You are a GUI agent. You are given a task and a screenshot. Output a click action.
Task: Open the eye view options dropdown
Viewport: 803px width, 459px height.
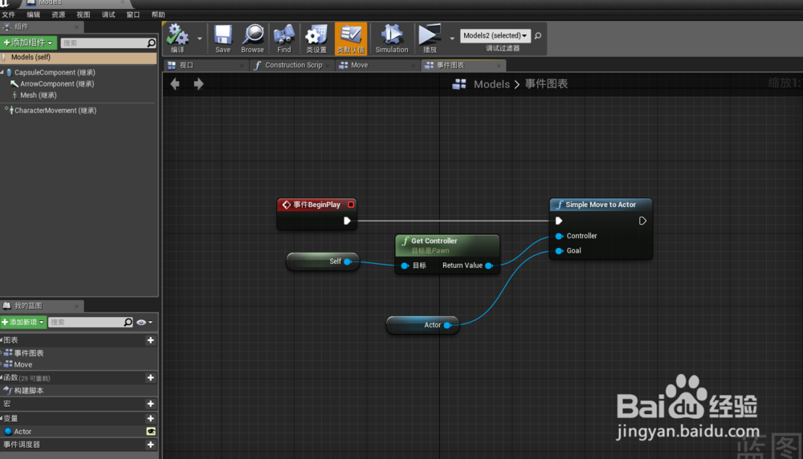tap(145, 322)
